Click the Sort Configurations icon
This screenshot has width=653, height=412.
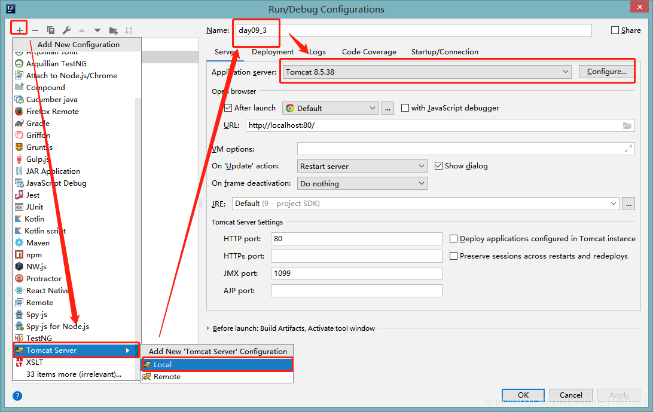click(129, 30)
